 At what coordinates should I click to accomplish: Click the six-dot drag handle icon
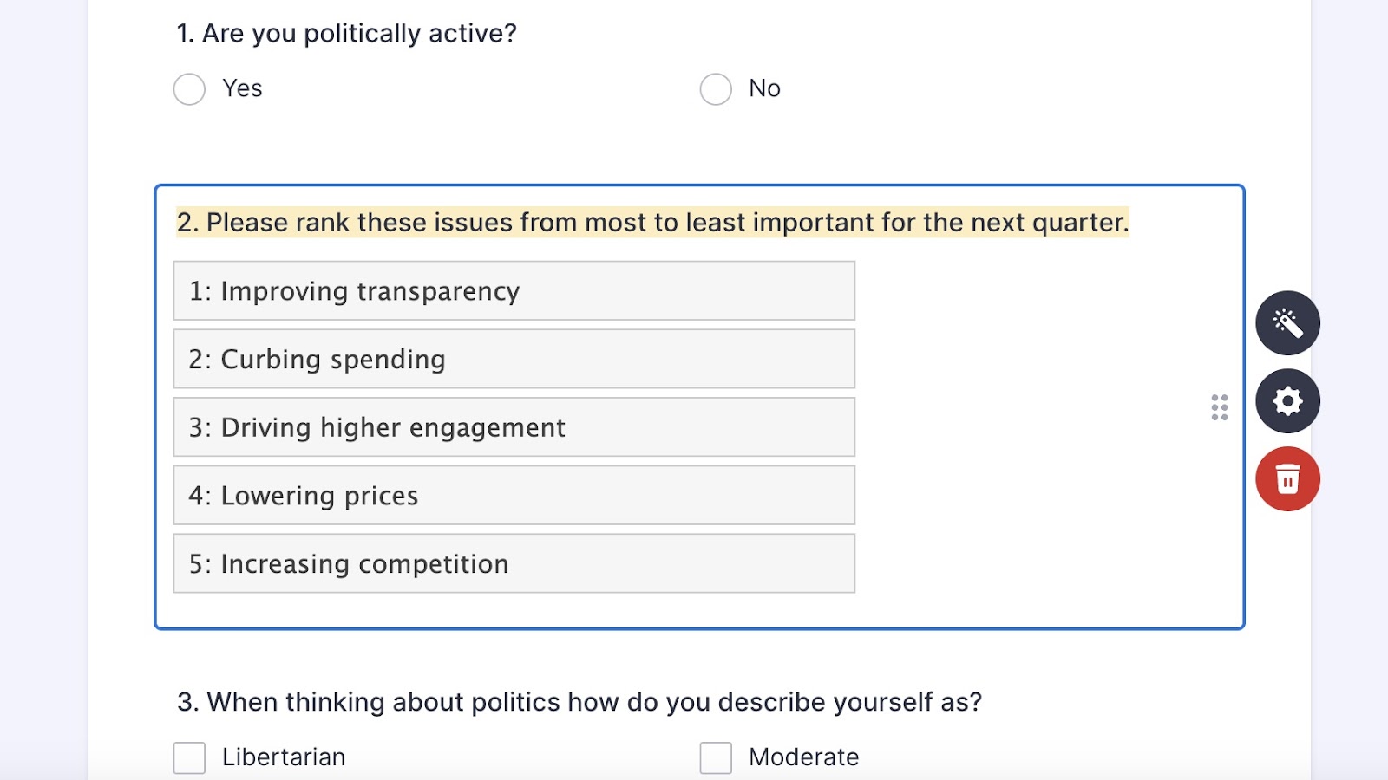pyautogui.click(x=1220, y=407)
